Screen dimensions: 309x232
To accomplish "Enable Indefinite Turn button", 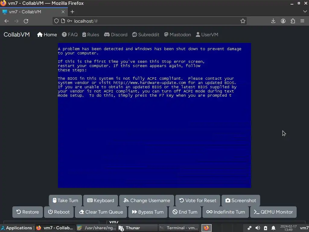I will coord(226,212).
